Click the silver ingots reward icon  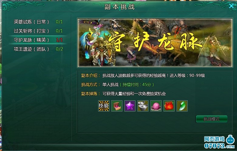click(x=143, y=106)
